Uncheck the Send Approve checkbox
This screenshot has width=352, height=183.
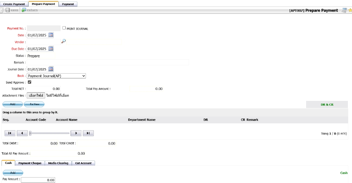coord(29,82)
